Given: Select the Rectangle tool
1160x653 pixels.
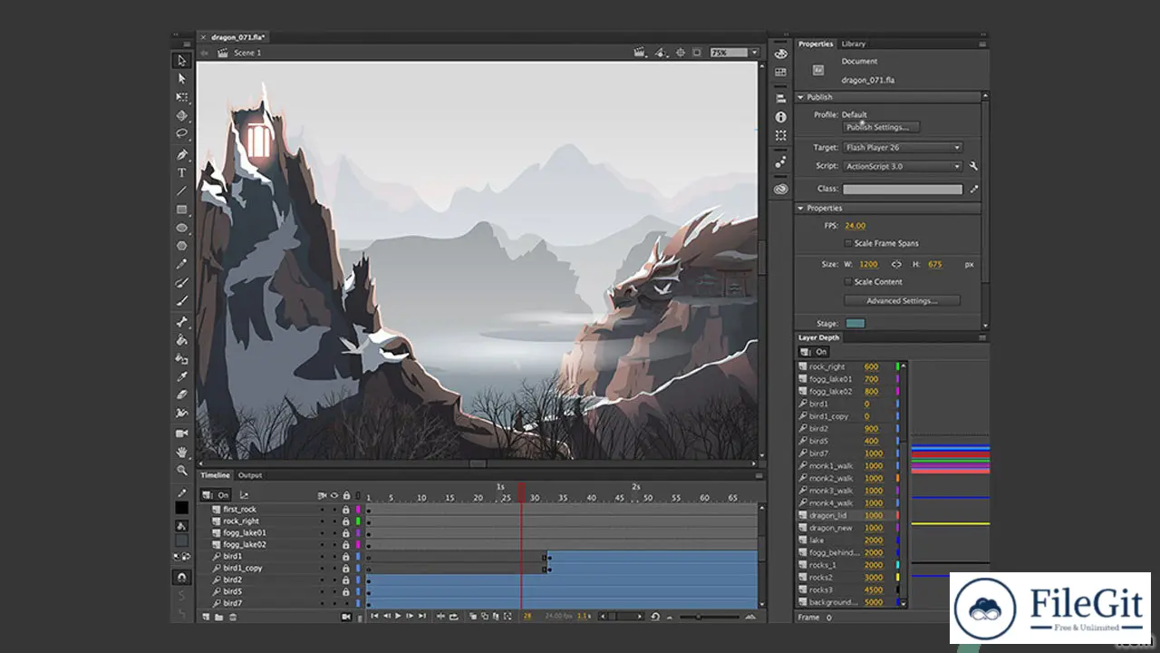Looking at the screenshot, I should 181,210.
